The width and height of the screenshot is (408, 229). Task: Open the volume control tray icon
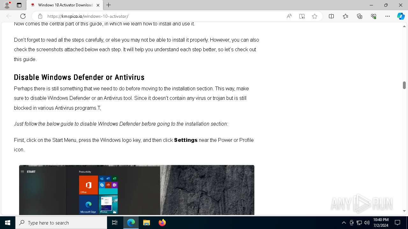367,223
